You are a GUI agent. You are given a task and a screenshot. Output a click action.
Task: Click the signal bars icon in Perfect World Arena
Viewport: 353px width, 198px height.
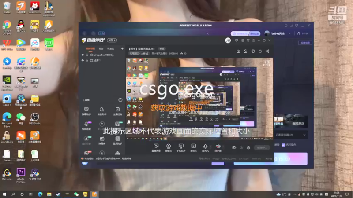click(x=292, y=26)
